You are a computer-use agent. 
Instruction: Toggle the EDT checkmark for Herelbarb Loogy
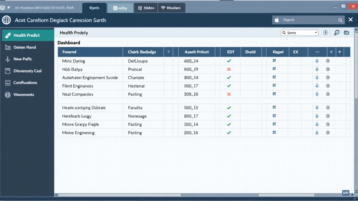point(229,116)
